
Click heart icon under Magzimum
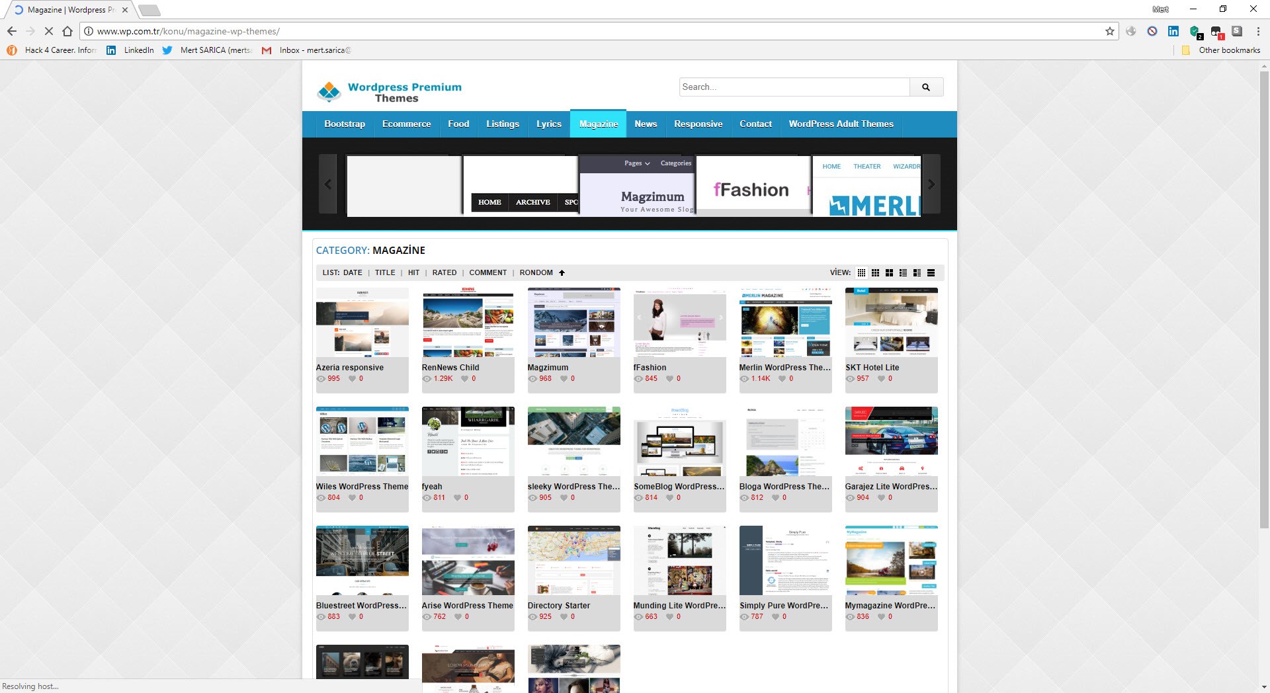coord(564,379)
